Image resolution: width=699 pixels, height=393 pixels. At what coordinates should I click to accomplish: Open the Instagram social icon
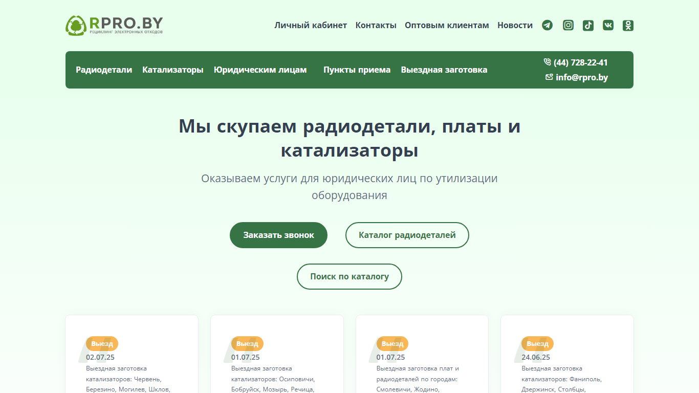pos(568,25)
